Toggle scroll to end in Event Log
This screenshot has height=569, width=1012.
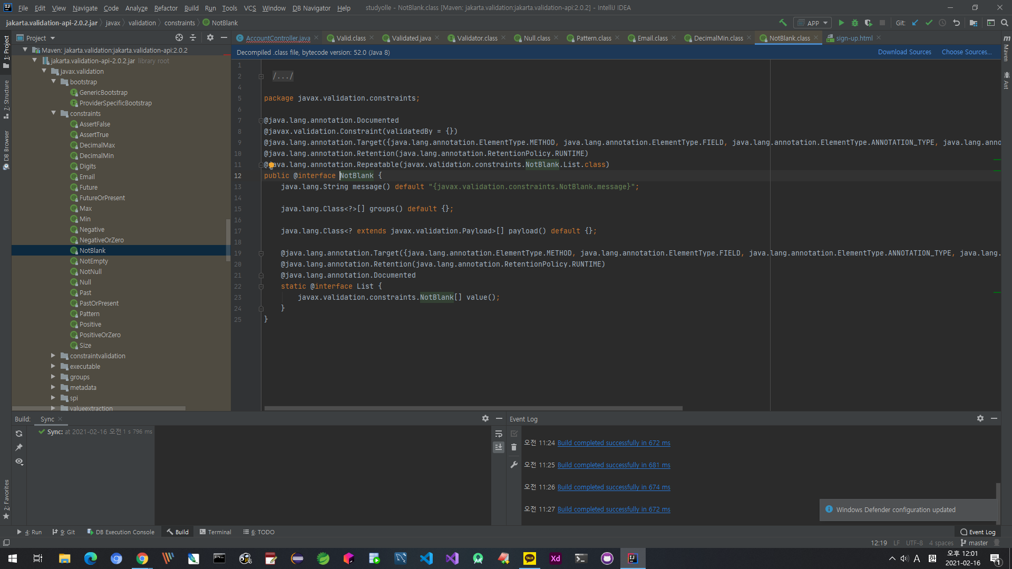(499, 447)
